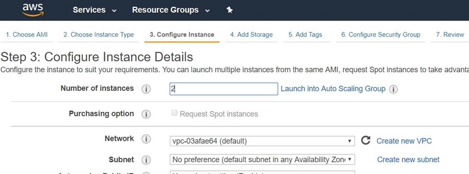469x174 pixels.
Task: Click the Step 3: Configure Instance Details heading
Action: (x=97, y=57)
